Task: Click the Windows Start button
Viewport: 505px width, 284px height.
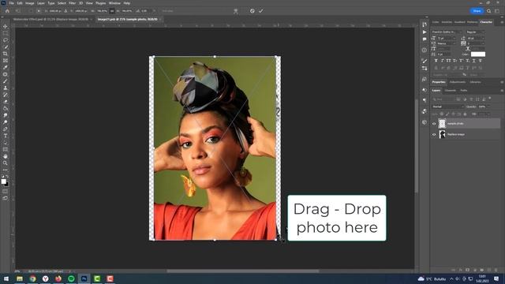Action: (x=6, y=278)
